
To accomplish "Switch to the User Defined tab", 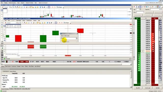I will click(x=37, y=66).
